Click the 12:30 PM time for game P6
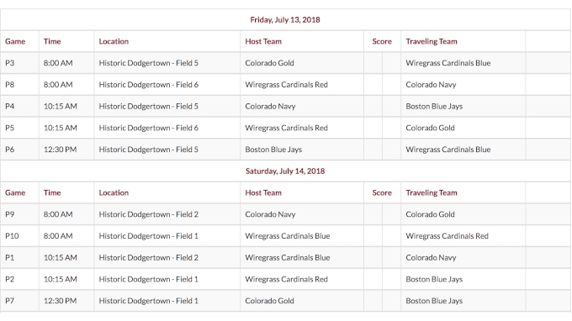572x321 pixels. click(61, 150)
